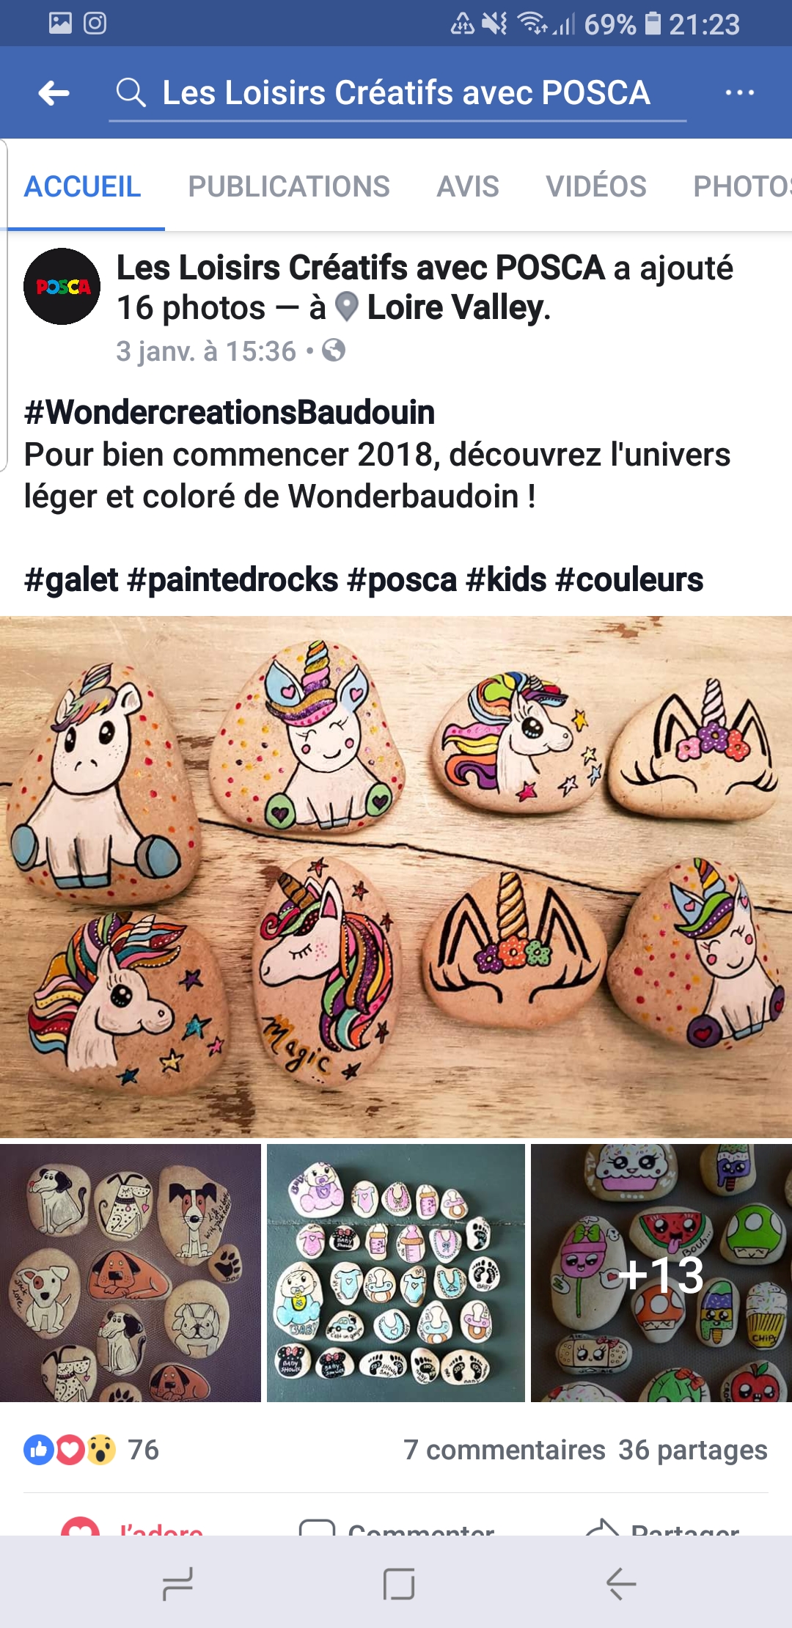View the 7 commentaires link
The width and height of the screenshot is (792, 1628).
pyautogui.click(x=505, y=1450)
